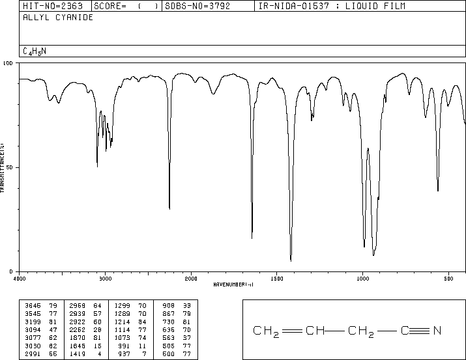Select the SCORE= ( ) header field
Viewport: 466px width, 360px height.
[x=126, y=6]
